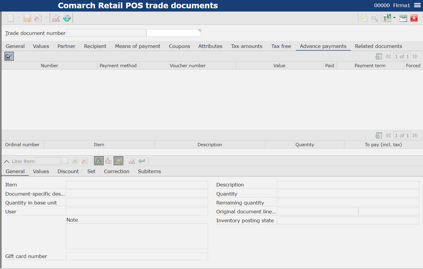Click the Gift card number field
Screen dimensions: 423x269
click(x=137, y=256)
